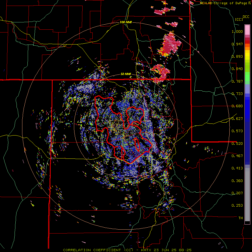Click the pink top segment of color bar
The height and width of the screenshot is (252, 252).
247,30
